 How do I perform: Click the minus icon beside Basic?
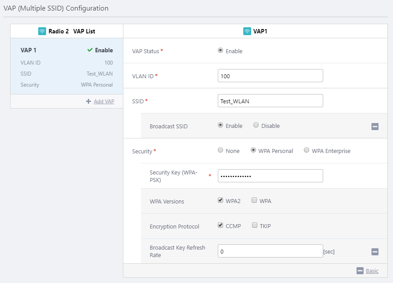[x=360, y=271]
